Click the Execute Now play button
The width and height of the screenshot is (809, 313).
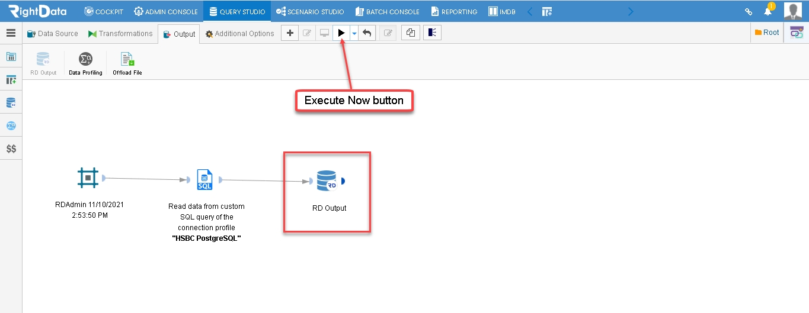pos(341,33)
